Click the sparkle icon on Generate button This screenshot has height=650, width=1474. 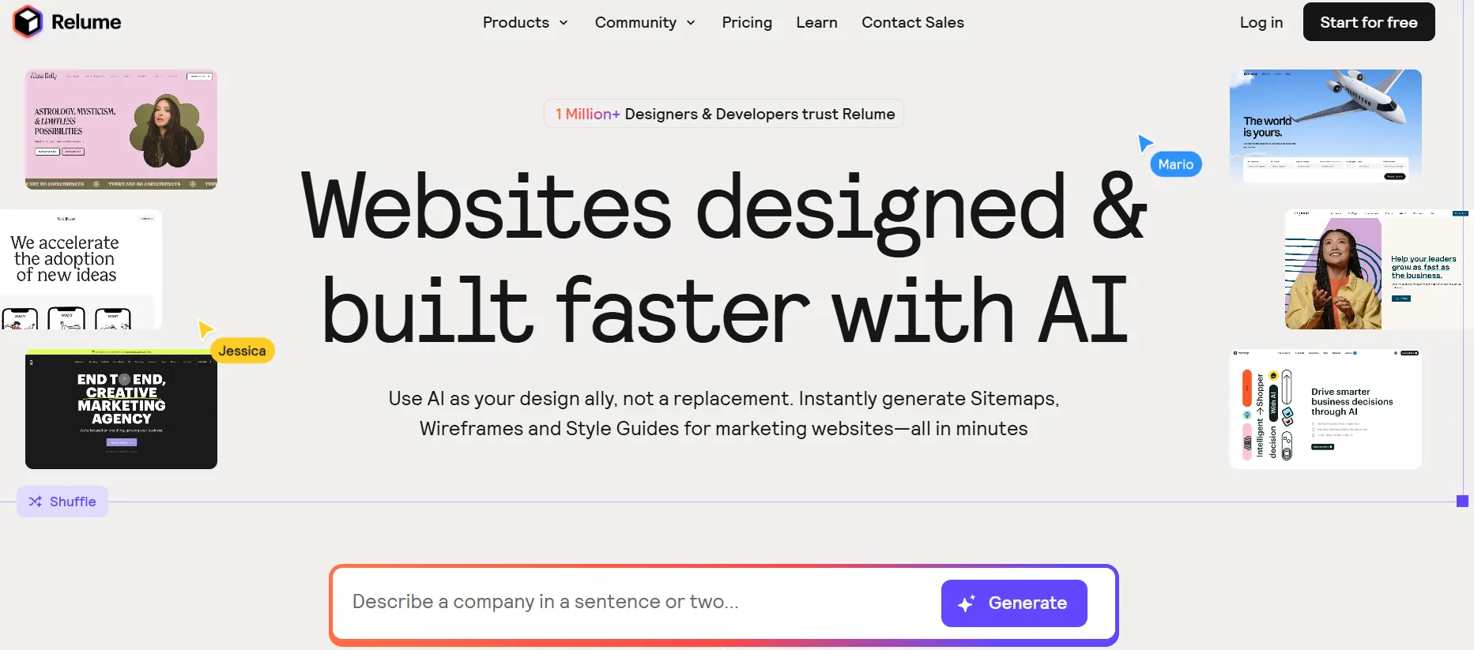[967, 603]
